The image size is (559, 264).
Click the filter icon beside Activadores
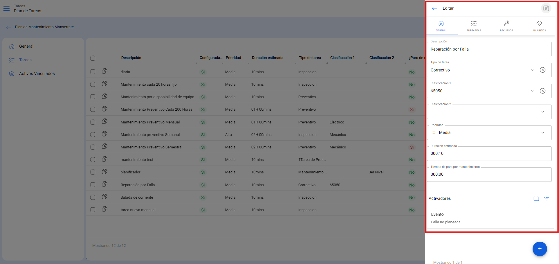547,199
